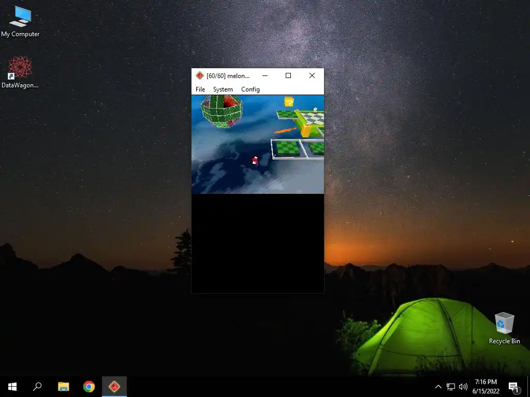Select the DataWagon desktop shortcut
The image size is (530, 397).
20,72
